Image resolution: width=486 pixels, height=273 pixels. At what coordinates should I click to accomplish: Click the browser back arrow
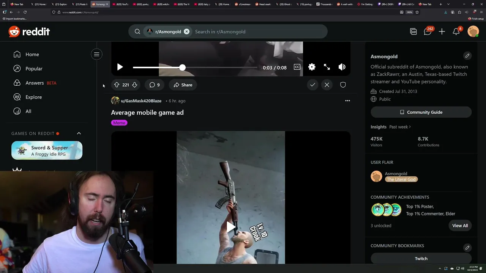pos(11,12)
